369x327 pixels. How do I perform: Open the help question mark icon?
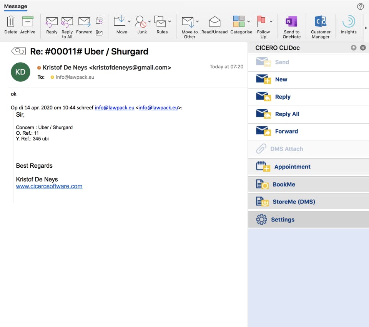point(360,7)
